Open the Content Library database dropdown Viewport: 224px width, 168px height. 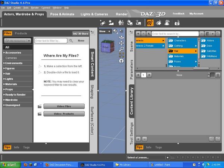click(209, 34)
